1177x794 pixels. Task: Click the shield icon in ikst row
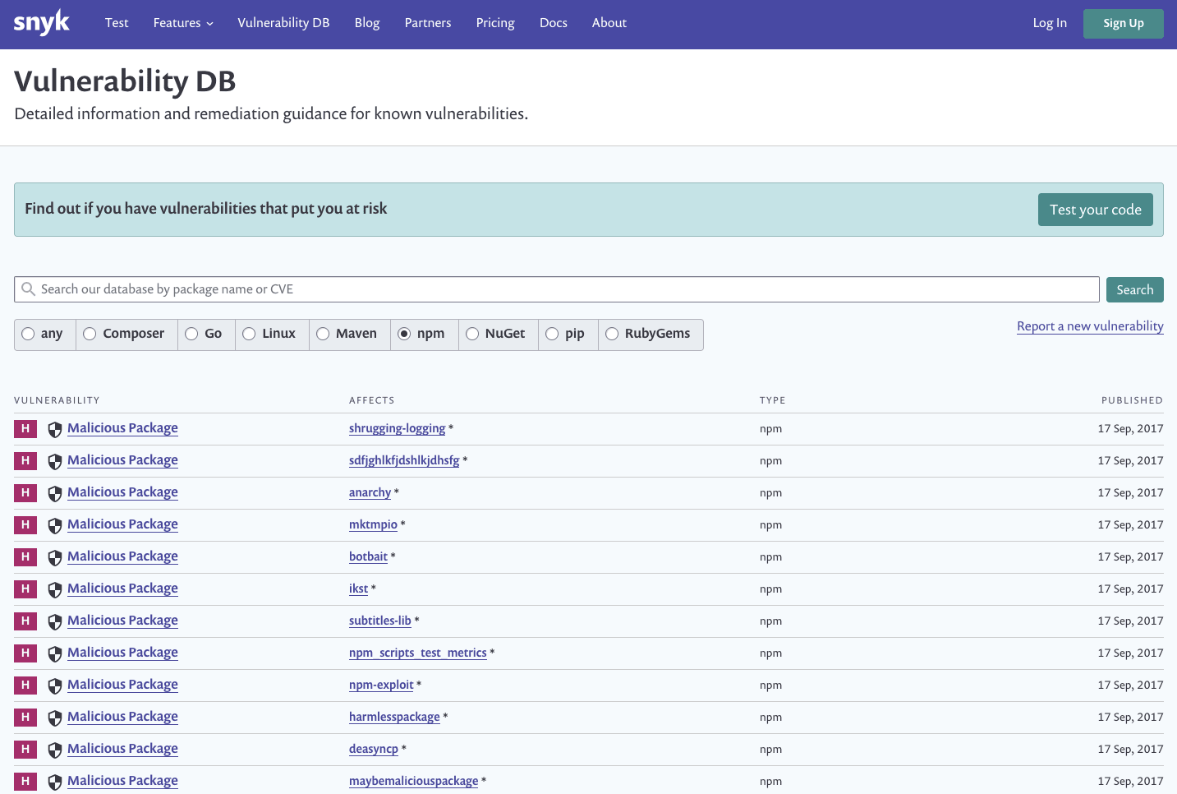55,589
